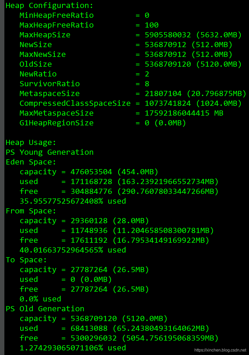Click the CompressedClassSpaceSize label
249x355 pixels.
click(75, 103)
